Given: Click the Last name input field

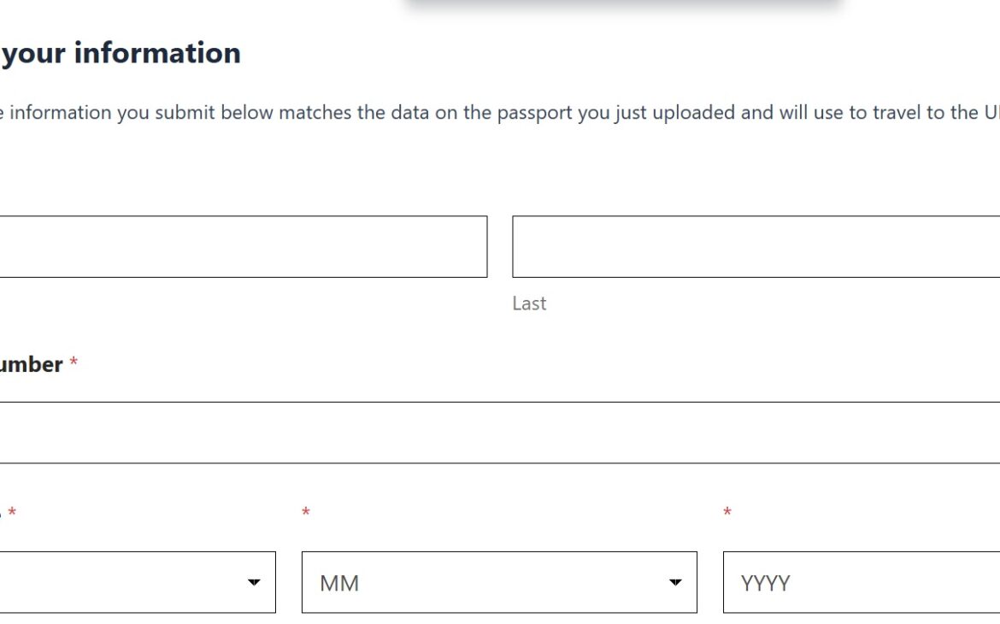Looking at the screenshot, I should coord(756,246).
